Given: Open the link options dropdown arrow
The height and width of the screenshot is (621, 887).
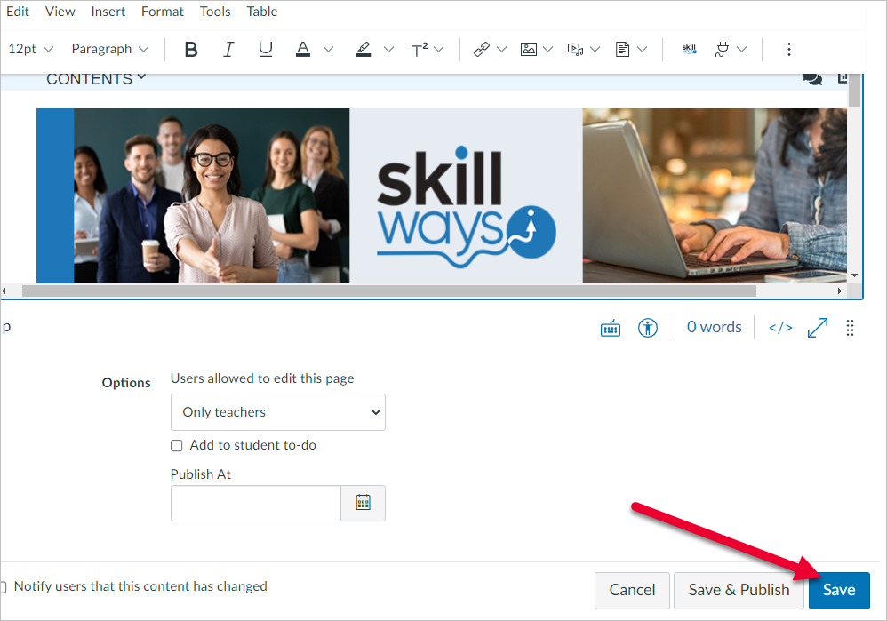Looking at the screenshot, I should [502, 50].
